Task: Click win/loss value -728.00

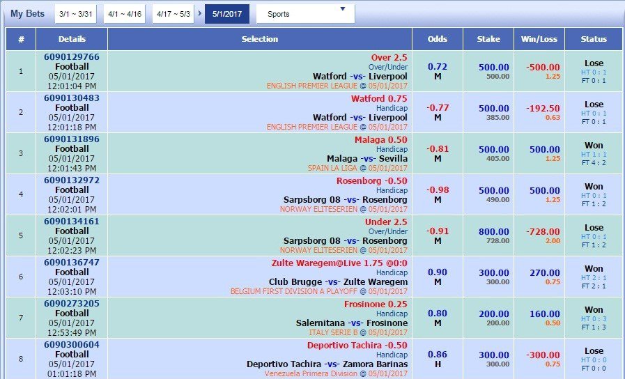Action: click(543, 231)
